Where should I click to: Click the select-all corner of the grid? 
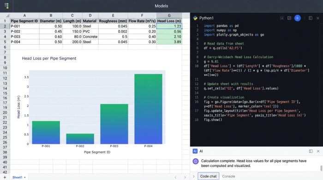(x=5, y=15)
